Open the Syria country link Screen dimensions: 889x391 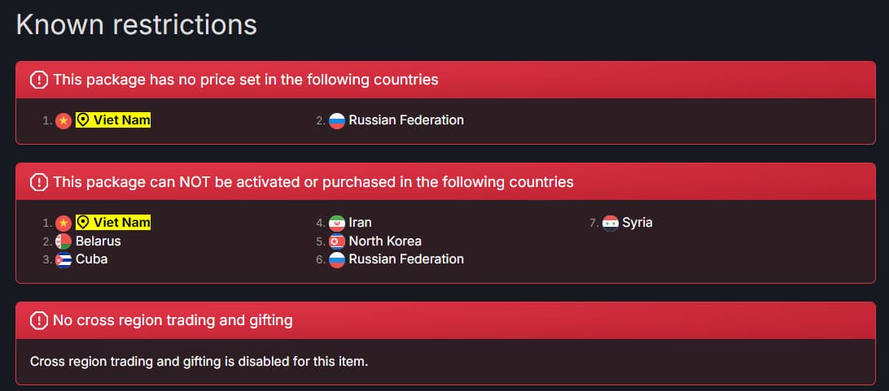tap(637, 223)
